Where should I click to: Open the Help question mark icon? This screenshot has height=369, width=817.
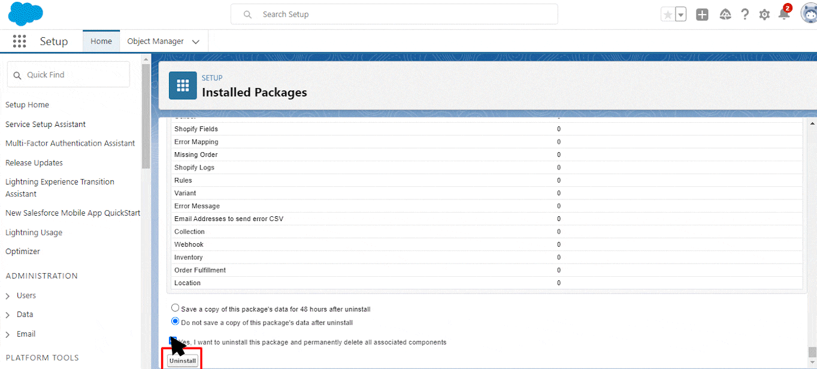745,15
